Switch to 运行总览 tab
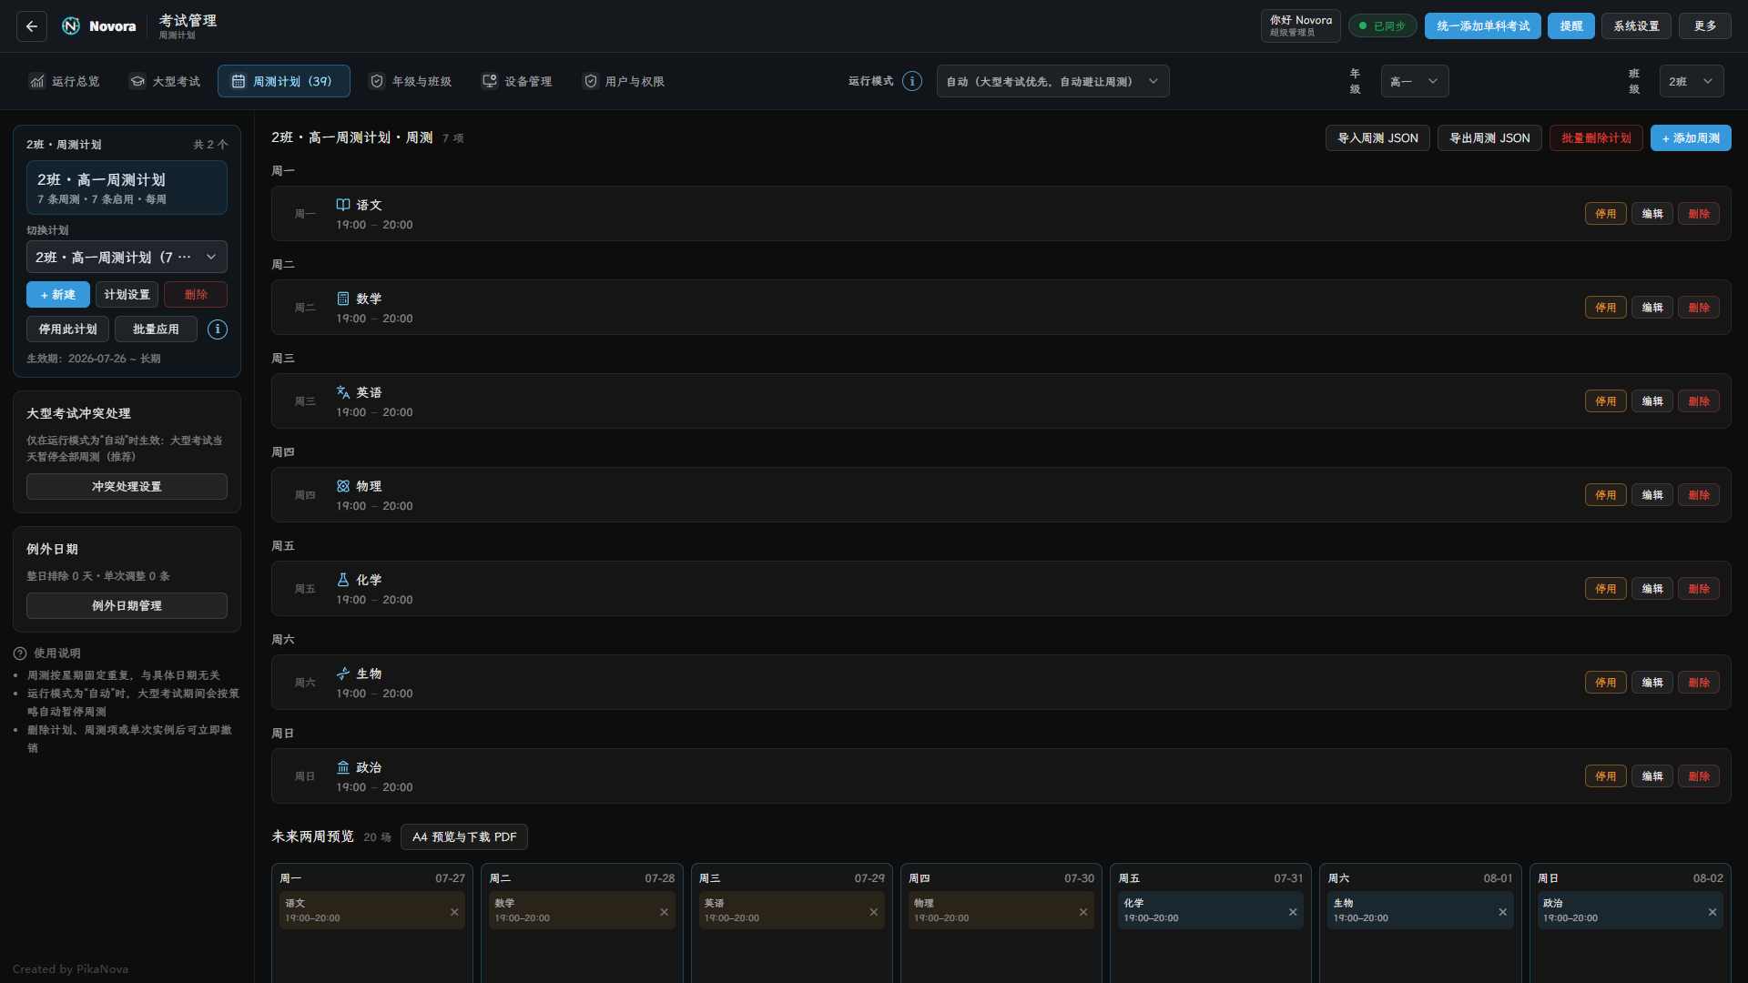1748x983 pixels. pos(64,81)
